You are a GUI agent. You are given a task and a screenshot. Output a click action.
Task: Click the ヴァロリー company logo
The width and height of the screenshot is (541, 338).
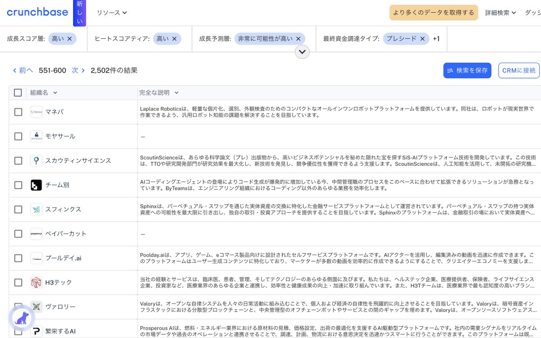pos(37,306)
